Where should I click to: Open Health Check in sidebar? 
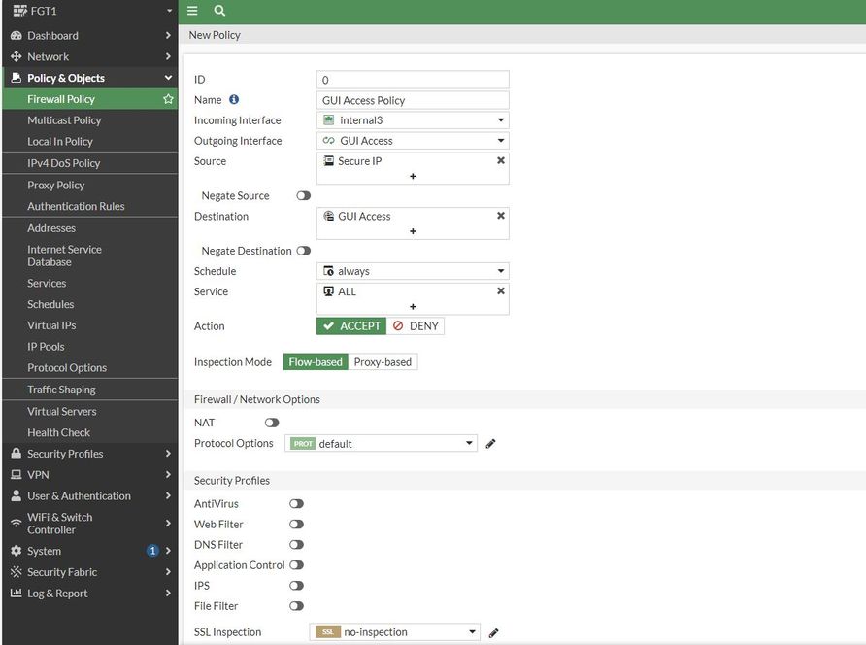[58, 432]
